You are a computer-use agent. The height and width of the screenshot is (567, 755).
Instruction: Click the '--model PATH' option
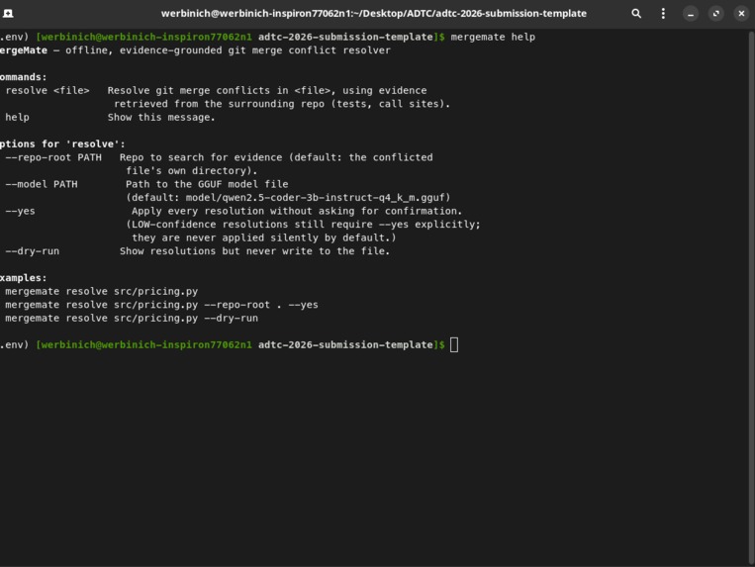pyautogui.click(x=42, y=184)
